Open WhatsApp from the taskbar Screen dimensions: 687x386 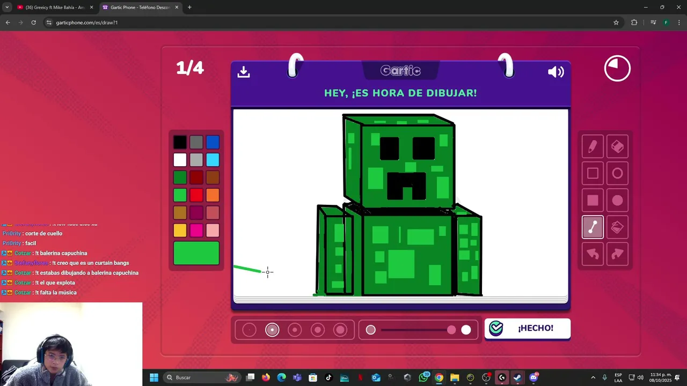(424, 377)
